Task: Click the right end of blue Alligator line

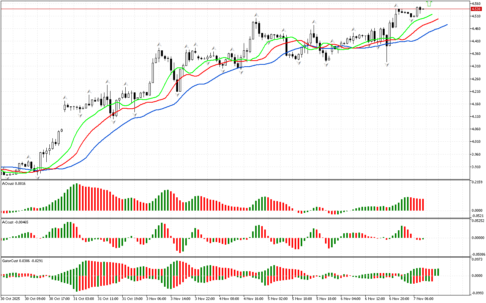Action: (447, 25)
